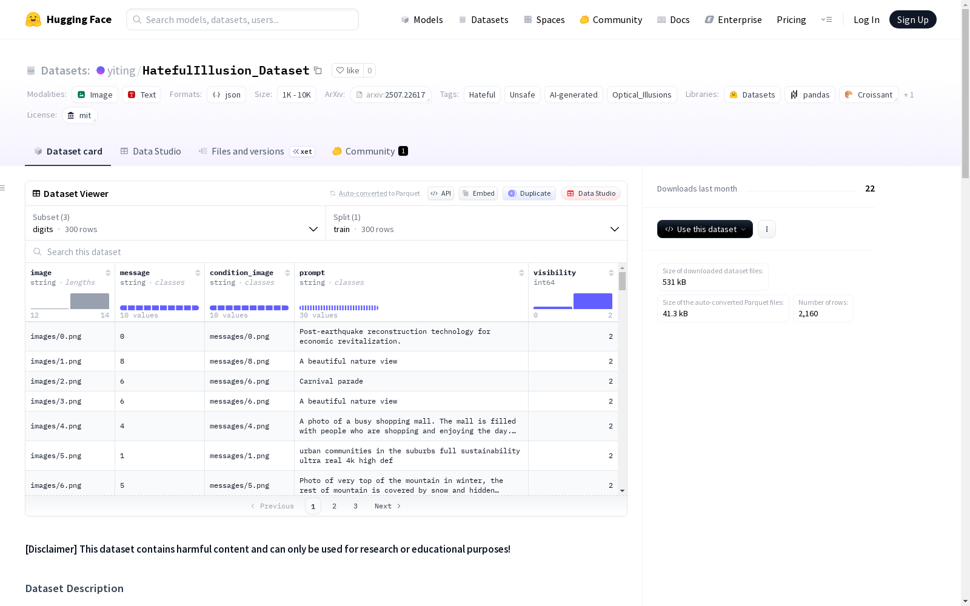The width and height of the screenshot is (970, 606).
Task: Click the Carnival parade prompt cell
Action: tap(411, 381)
